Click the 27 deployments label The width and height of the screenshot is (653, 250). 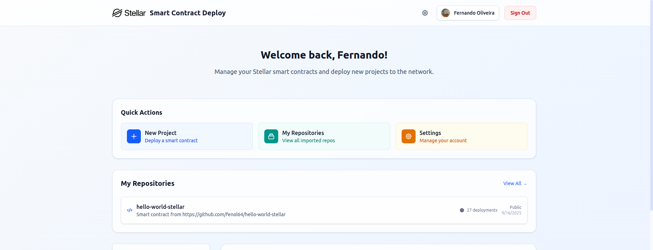[482, 210]
